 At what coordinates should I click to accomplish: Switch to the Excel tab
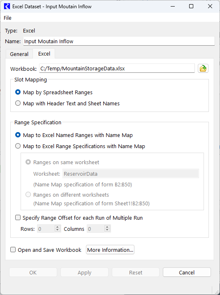click(x=44, y=53)
